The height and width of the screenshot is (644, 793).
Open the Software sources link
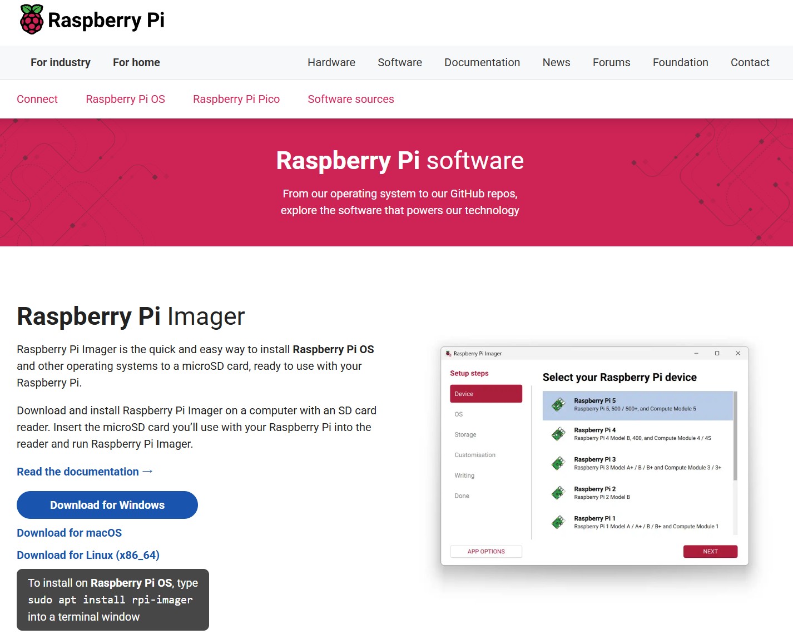click(350, 99)
